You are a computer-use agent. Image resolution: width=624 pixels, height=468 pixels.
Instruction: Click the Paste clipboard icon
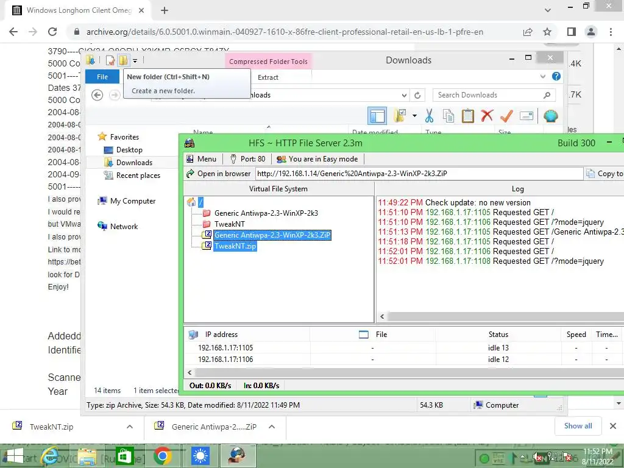click(x=467, y=116)
